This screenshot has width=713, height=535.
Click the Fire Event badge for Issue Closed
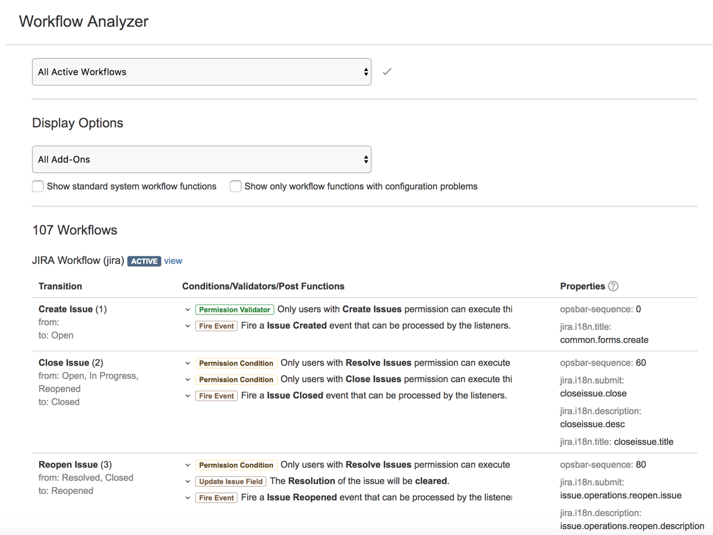coord(216,396)
